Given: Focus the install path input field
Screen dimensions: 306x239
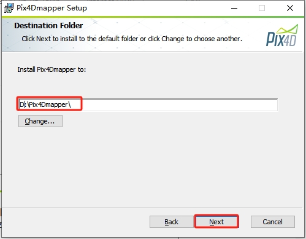Looking at the screenshot, I should (148, 104).
